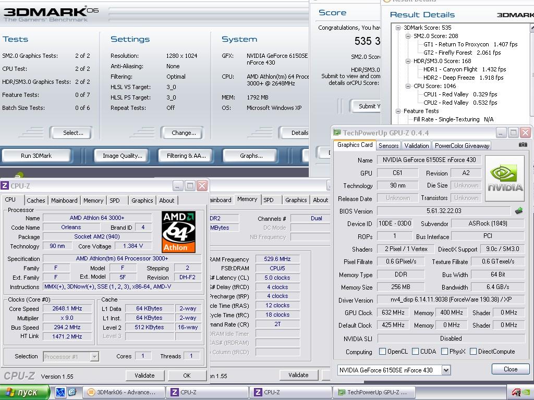The width and height of the screenshot is (534, 400).
Task: Click the CPU-Z title bar icon
Action: point(5,186)
